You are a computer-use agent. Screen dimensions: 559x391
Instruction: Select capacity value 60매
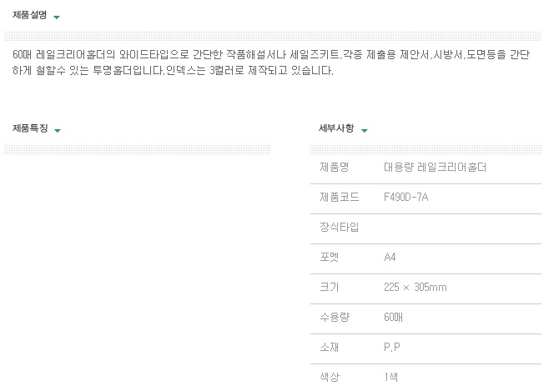393,317
